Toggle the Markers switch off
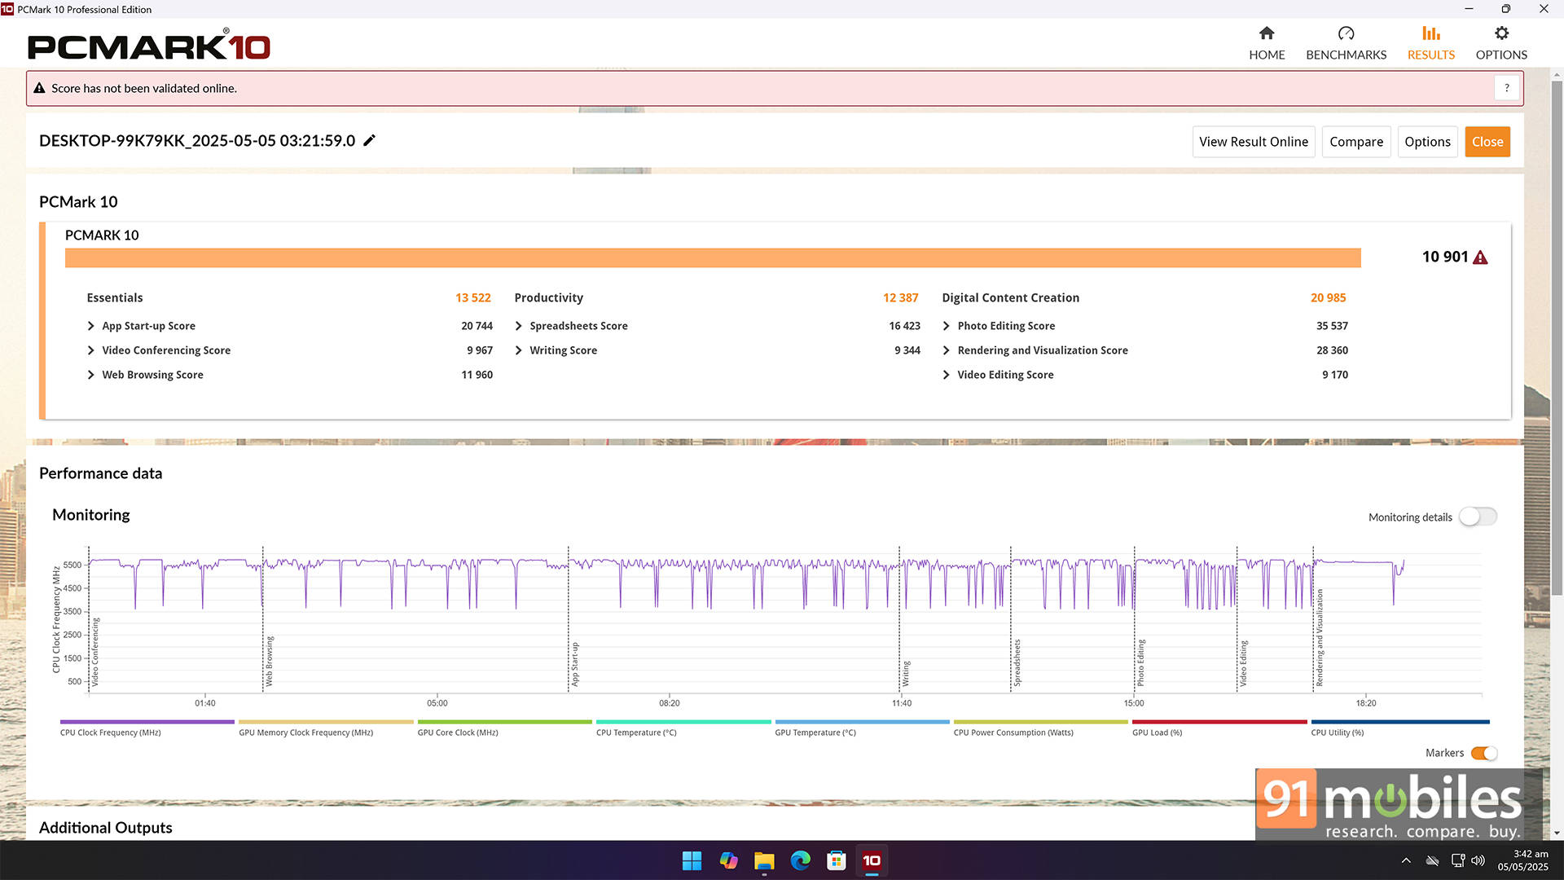The width and height of the screenshot is (1564, 880). (1484, 753)
